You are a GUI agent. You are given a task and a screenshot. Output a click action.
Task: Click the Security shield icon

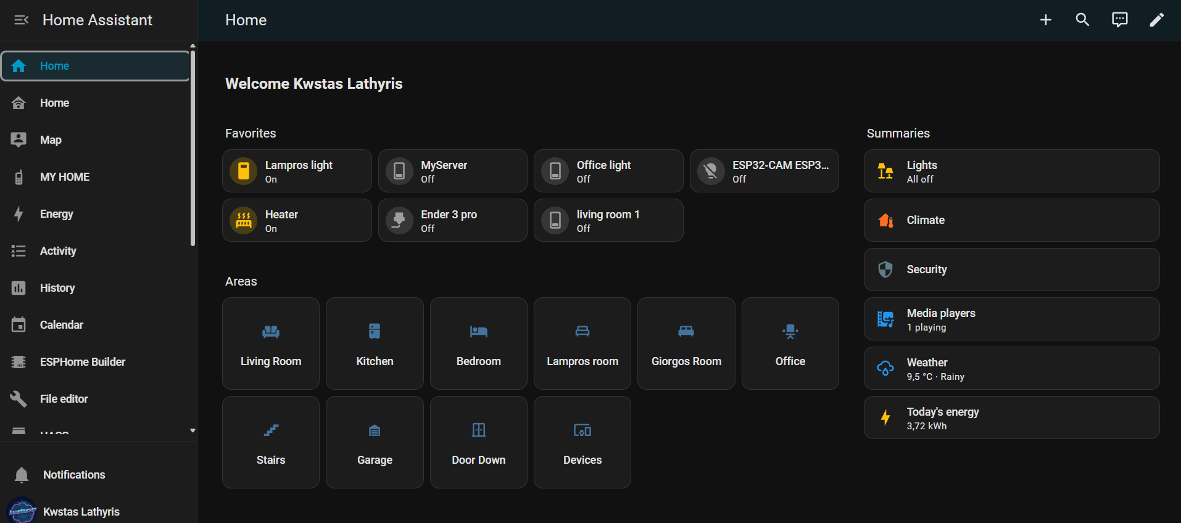[x=885, y=270]
